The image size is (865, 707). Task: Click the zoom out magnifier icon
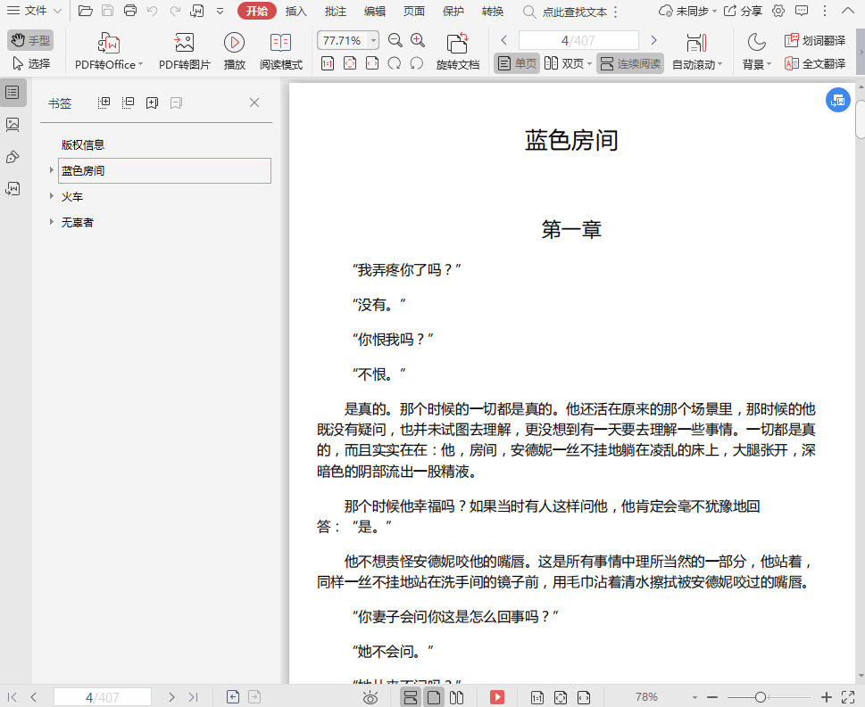tap(395, 40)
